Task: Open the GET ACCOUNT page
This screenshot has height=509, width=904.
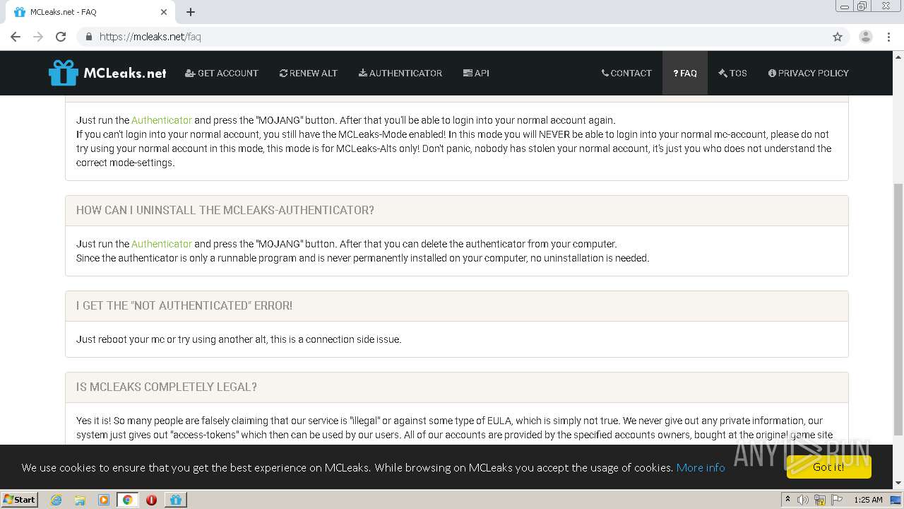Action: pyautogui.click(x=222, y=73)
